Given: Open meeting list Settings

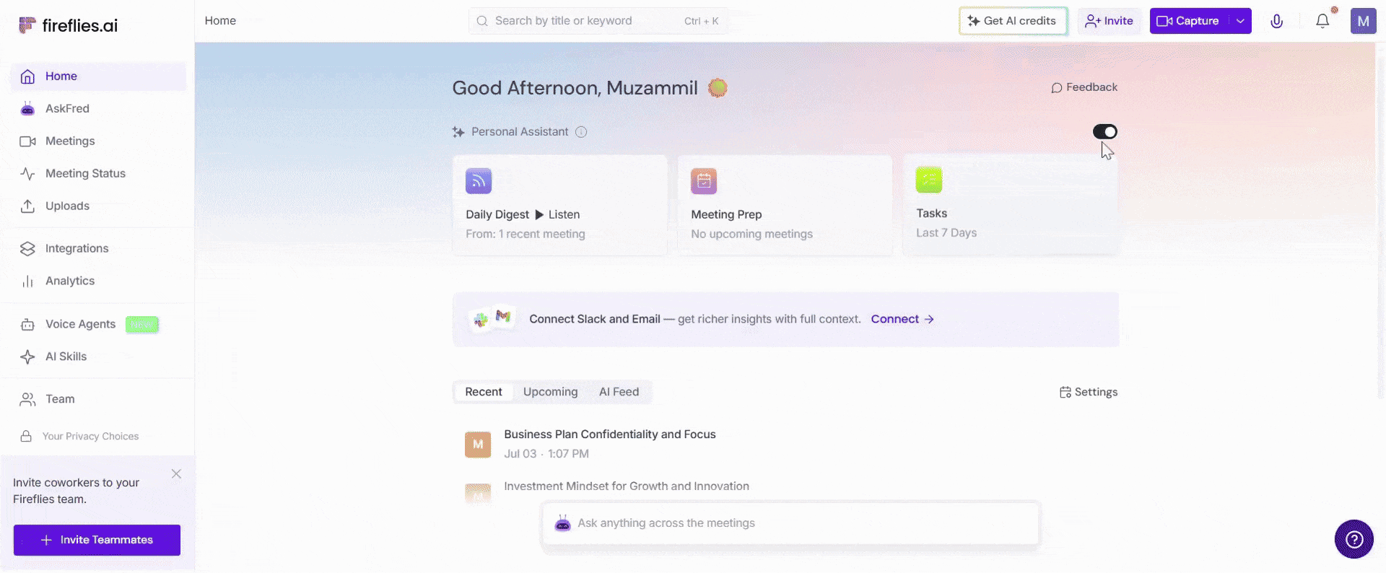Looking at the screenshot, I should point(1089,392).
